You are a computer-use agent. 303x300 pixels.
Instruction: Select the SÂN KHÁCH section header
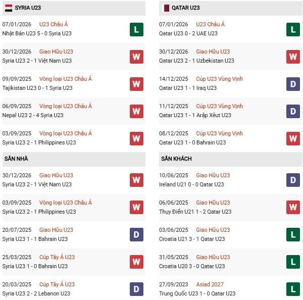(177, 159)
